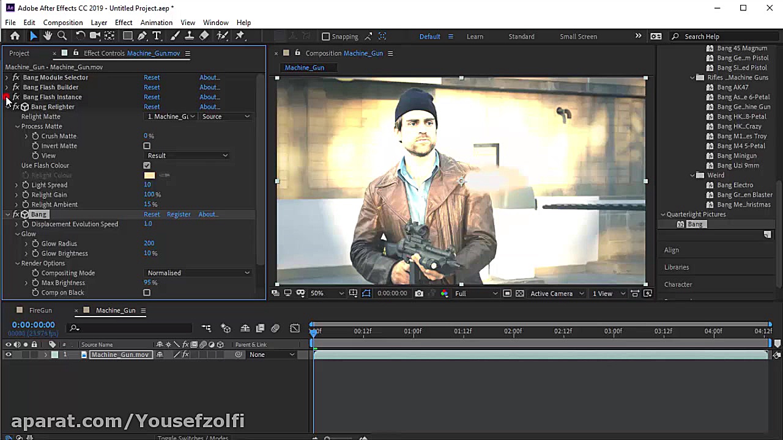Switch to the FireGun timeline tab

[40, 310]
